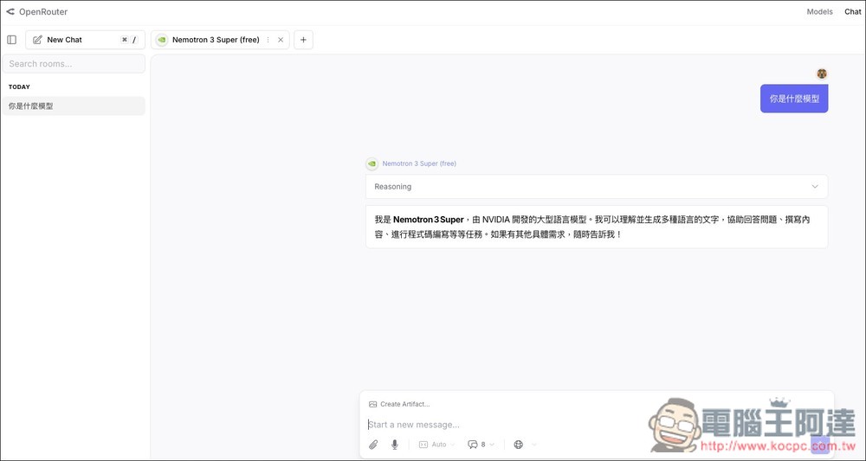Open options menu on Nemotron tab

click(268, 40)
